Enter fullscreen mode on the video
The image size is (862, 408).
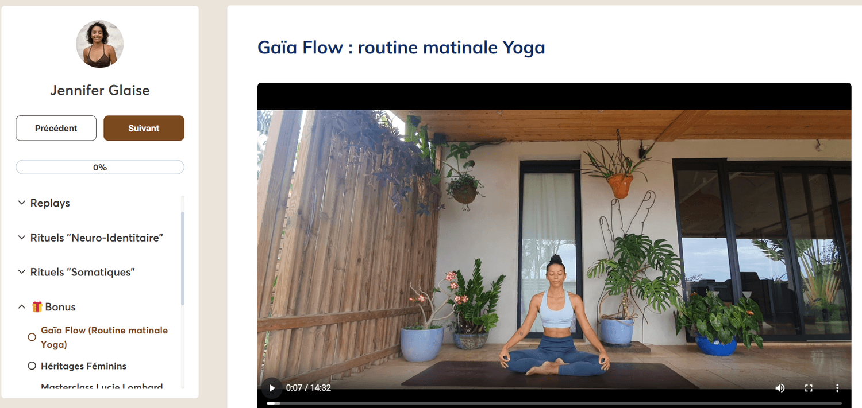pyautogui.click(x=809, y=388)
